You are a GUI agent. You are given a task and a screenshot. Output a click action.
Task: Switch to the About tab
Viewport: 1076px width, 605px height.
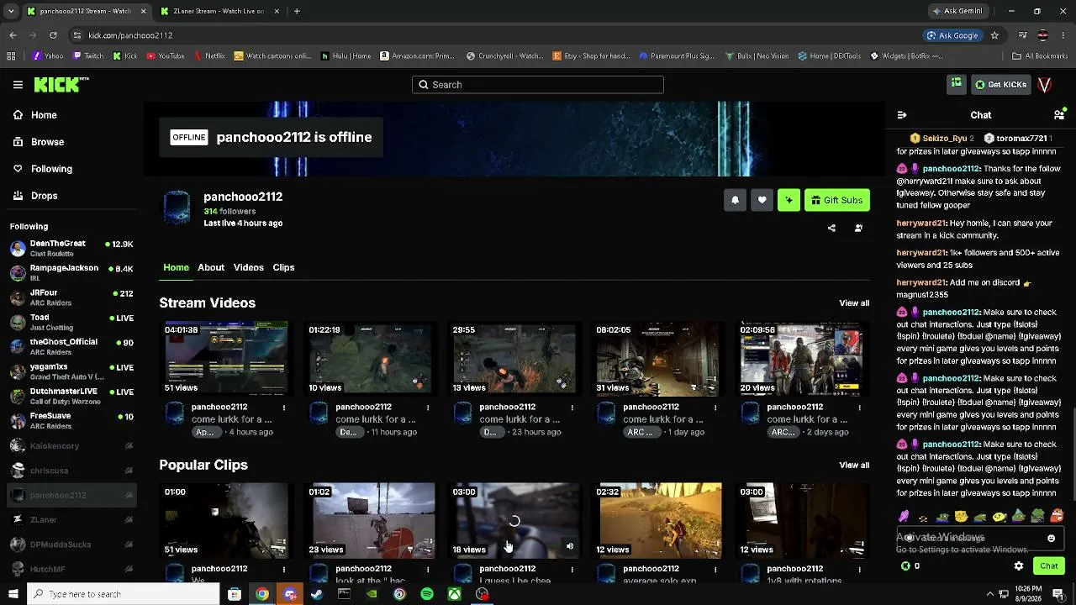coord(211,267)
